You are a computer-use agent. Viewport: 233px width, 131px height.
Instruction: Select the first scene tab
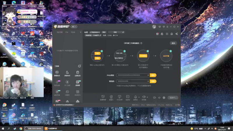60,32
